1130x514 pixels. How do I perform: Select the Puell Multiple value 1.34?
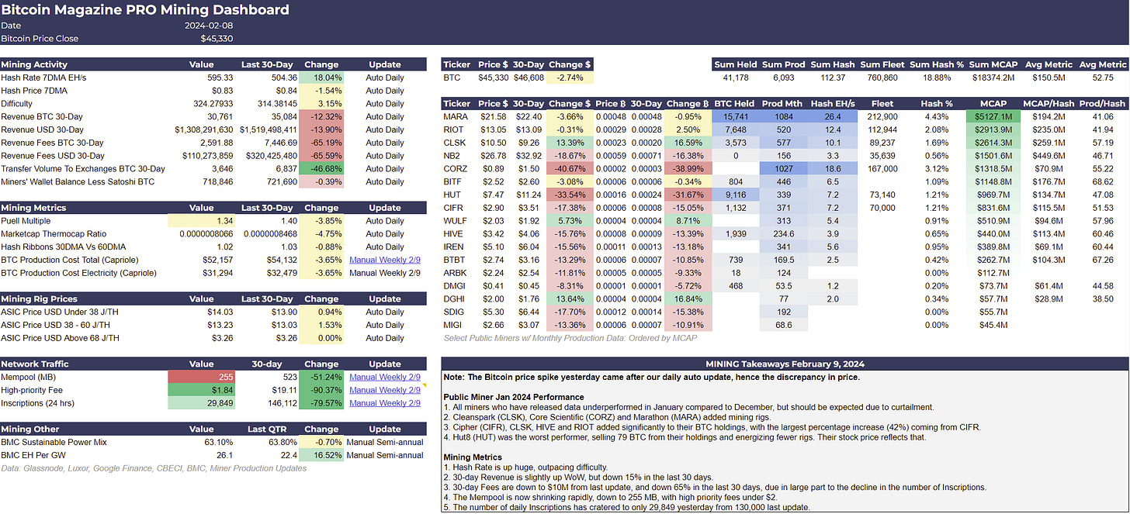[201, 221]
